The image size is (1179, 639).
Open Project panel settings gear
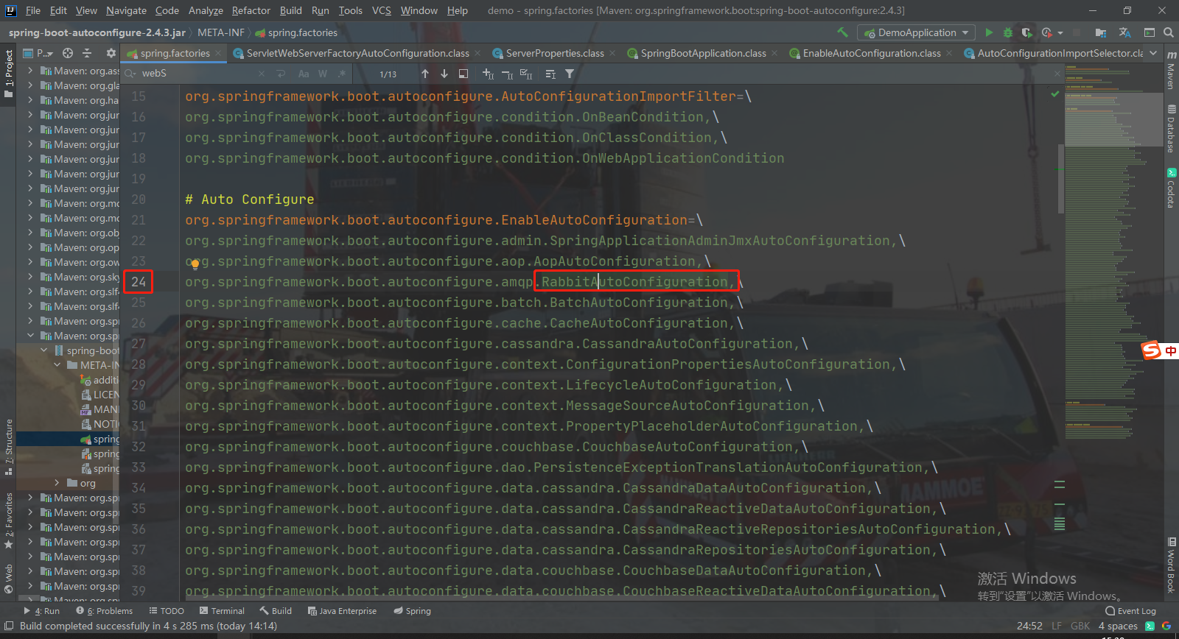pos(111,53)
